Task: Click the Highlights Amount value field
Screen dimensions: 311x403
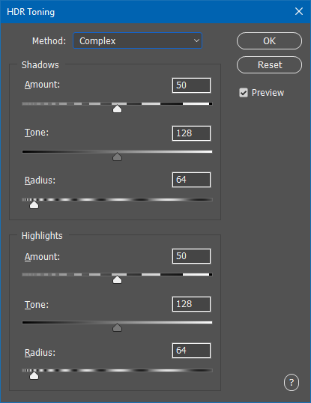Action: [191, 256]
